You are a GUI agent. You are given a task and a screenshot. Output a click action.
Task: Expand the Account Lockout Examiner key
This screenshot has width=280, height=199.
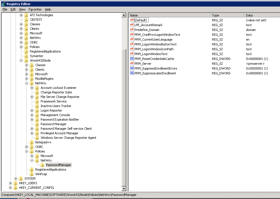pos(32,88)
